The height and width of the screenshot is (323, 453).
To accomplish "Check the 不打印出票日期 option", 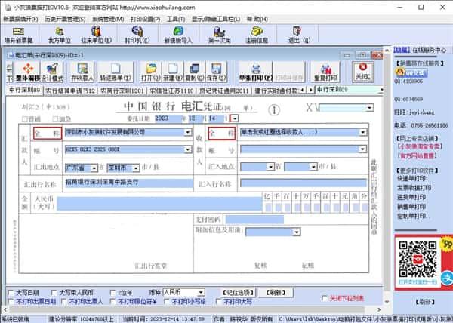I will click(10, 301).
